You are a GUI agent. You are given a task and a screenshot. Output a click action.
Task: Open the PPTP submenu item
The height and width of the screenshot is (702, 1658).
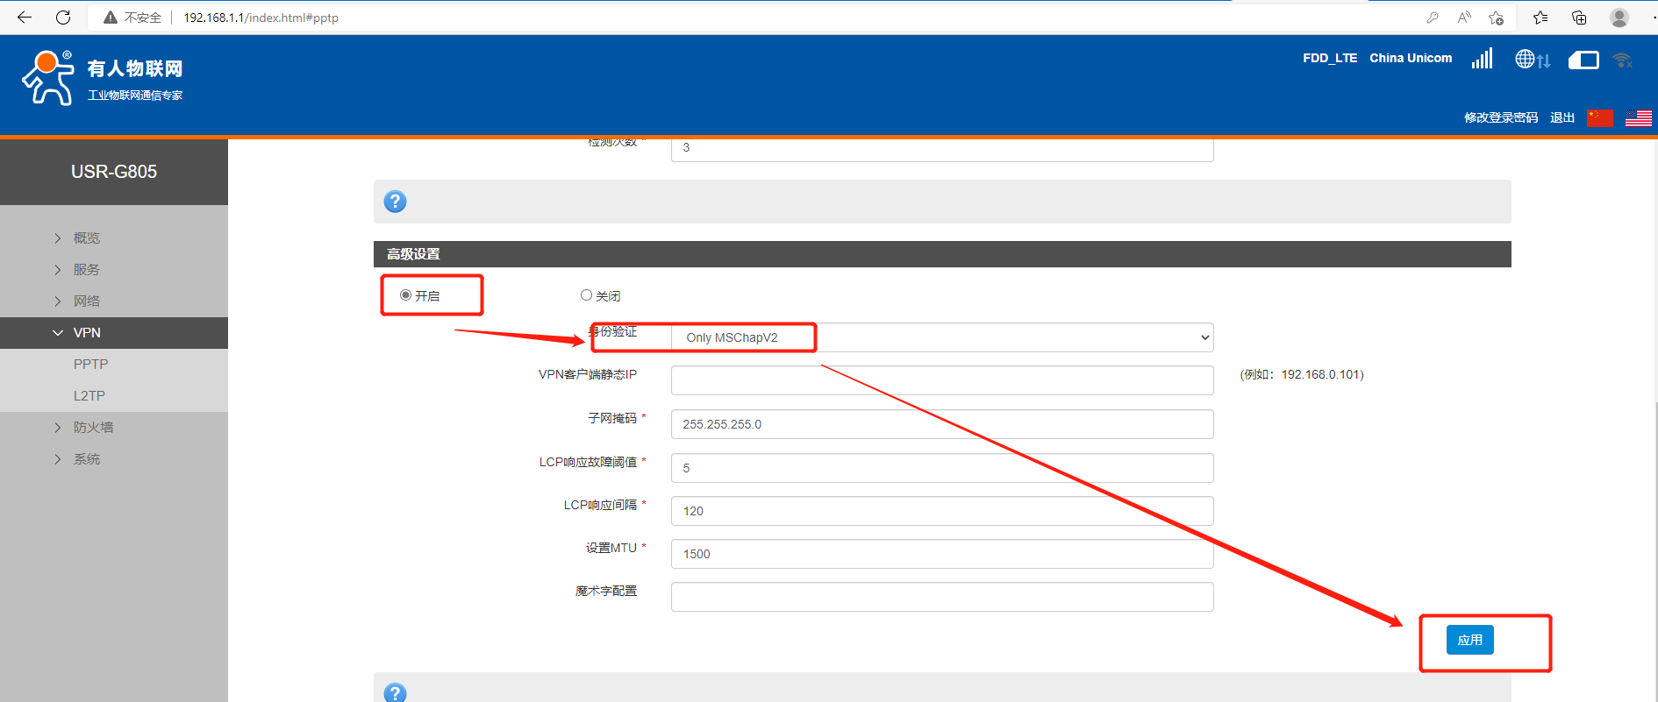(90, 365)
